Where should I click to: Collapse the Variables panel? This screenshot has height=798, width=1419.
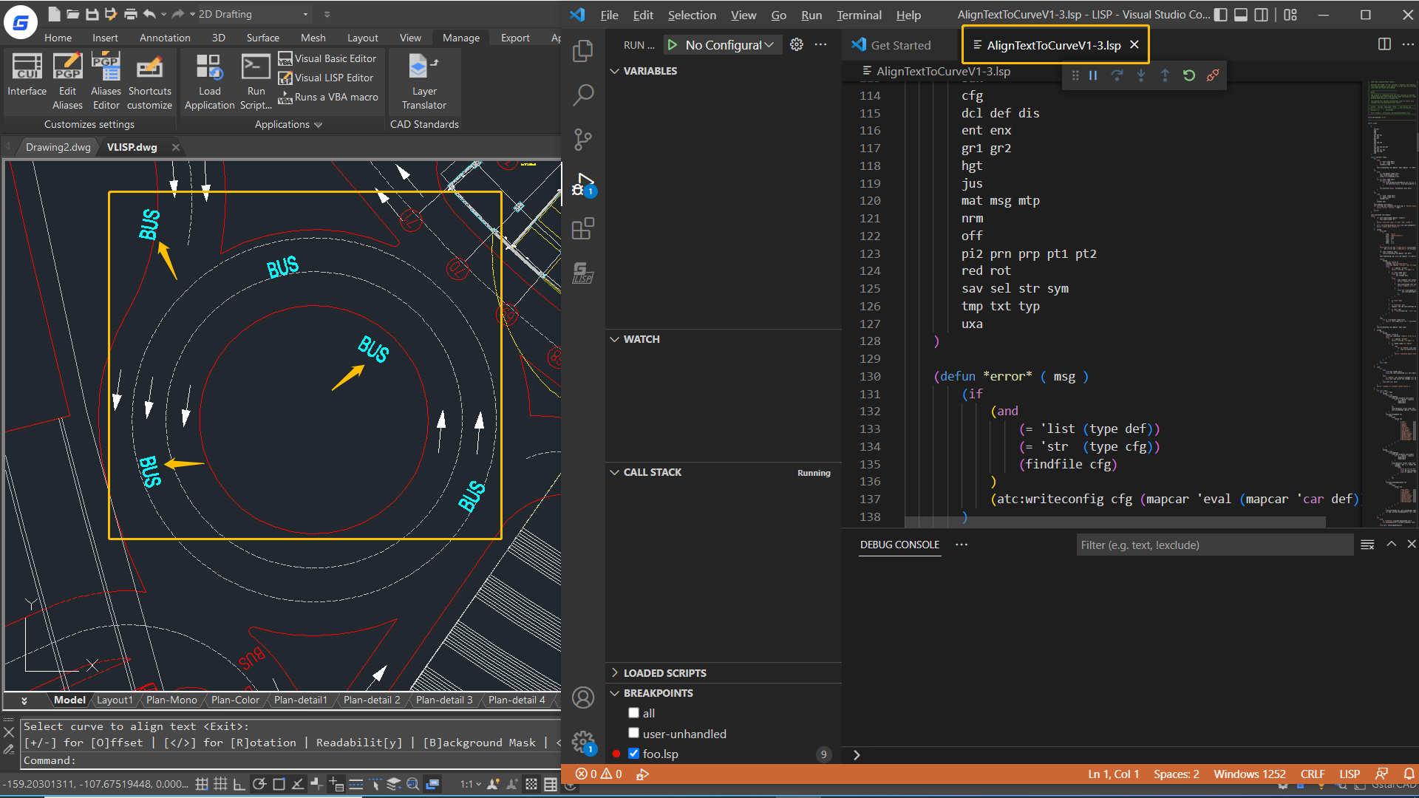coord(616,71)
